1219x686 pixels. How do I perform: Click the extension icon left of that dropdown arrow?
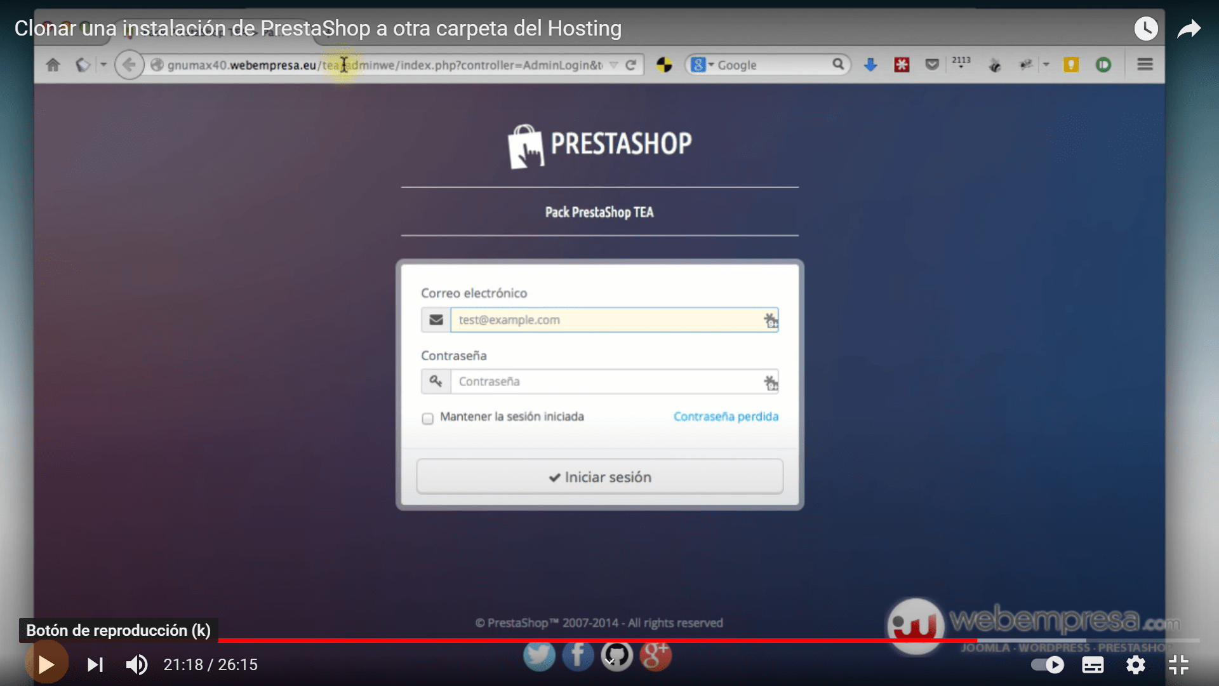(1026, 65)
